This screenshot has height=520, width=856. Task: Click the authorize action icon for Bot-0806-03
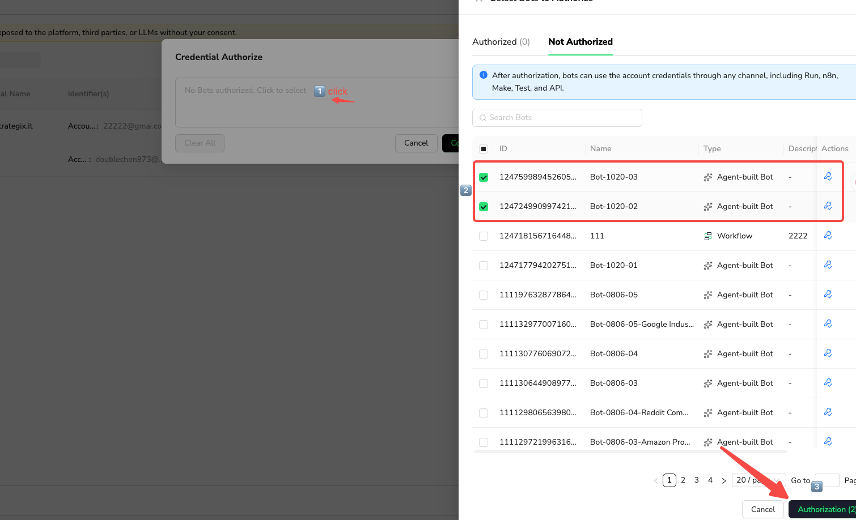tap(828, 383)
